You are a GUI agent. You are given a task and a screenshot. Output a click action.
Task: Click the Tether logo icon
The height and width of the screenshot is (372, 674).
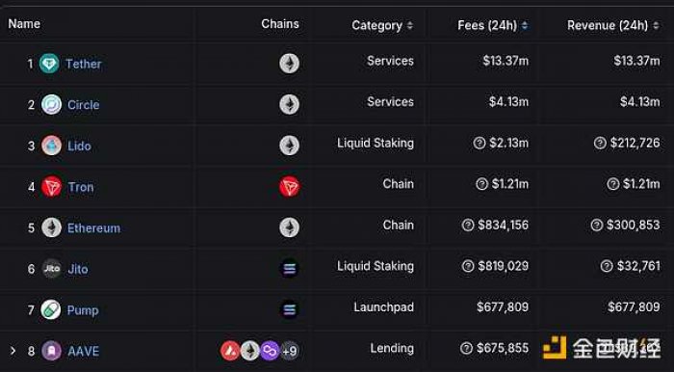49,64
